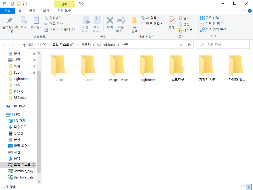This screenshot has width=253, height=190.
Task: Click the 즐겨찾기에 고정 pin icon
Action: (x=10, y=20)
